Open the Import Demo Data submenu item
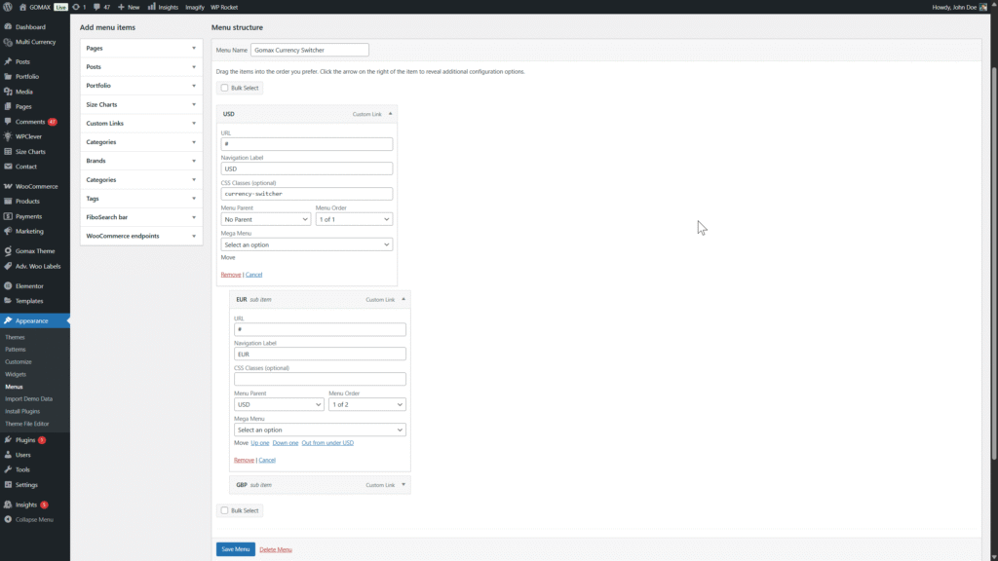The width and height of the screenshot is (998, 561). tap(28, 398)
